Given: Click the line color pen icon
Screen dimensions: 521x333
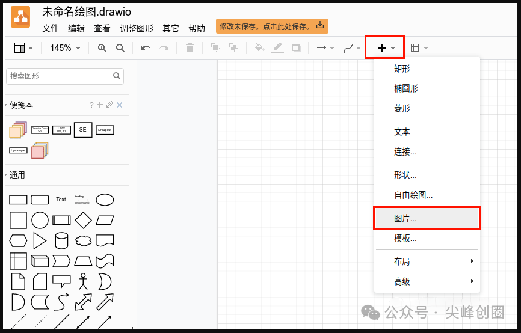Looking at the screenshot, I should [277, 48].
